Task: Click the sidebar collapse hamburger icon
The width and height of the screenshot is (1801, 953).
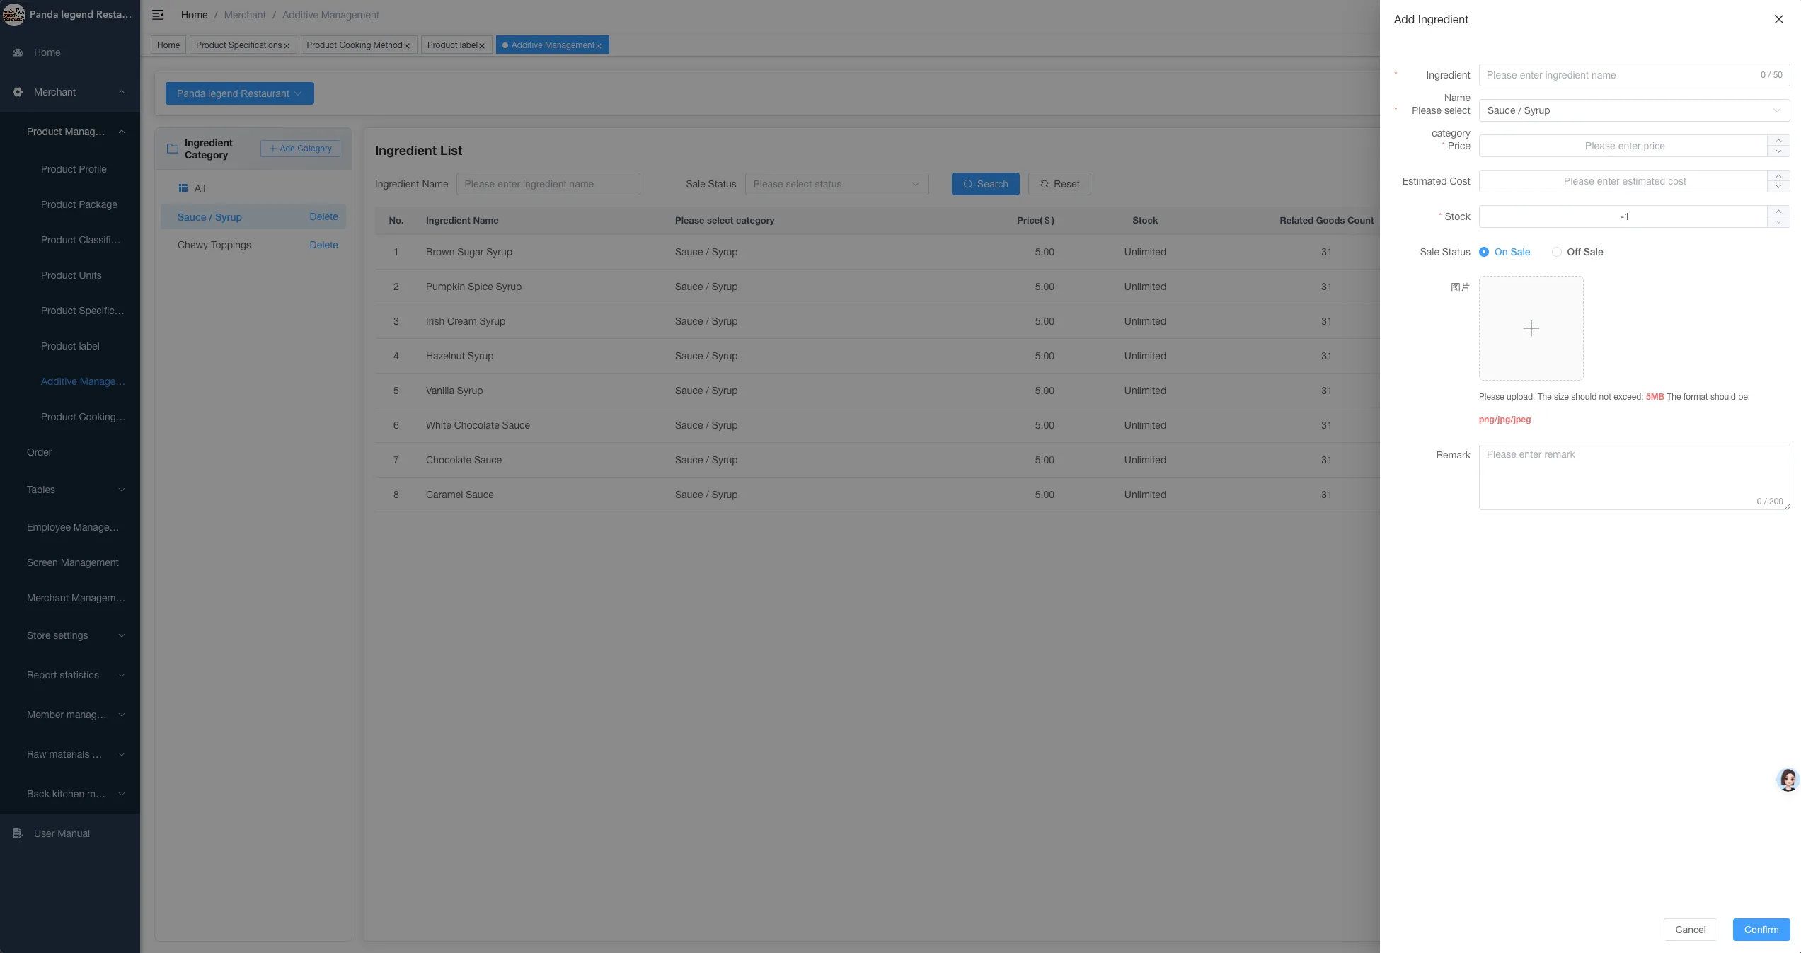Action: 158,15
